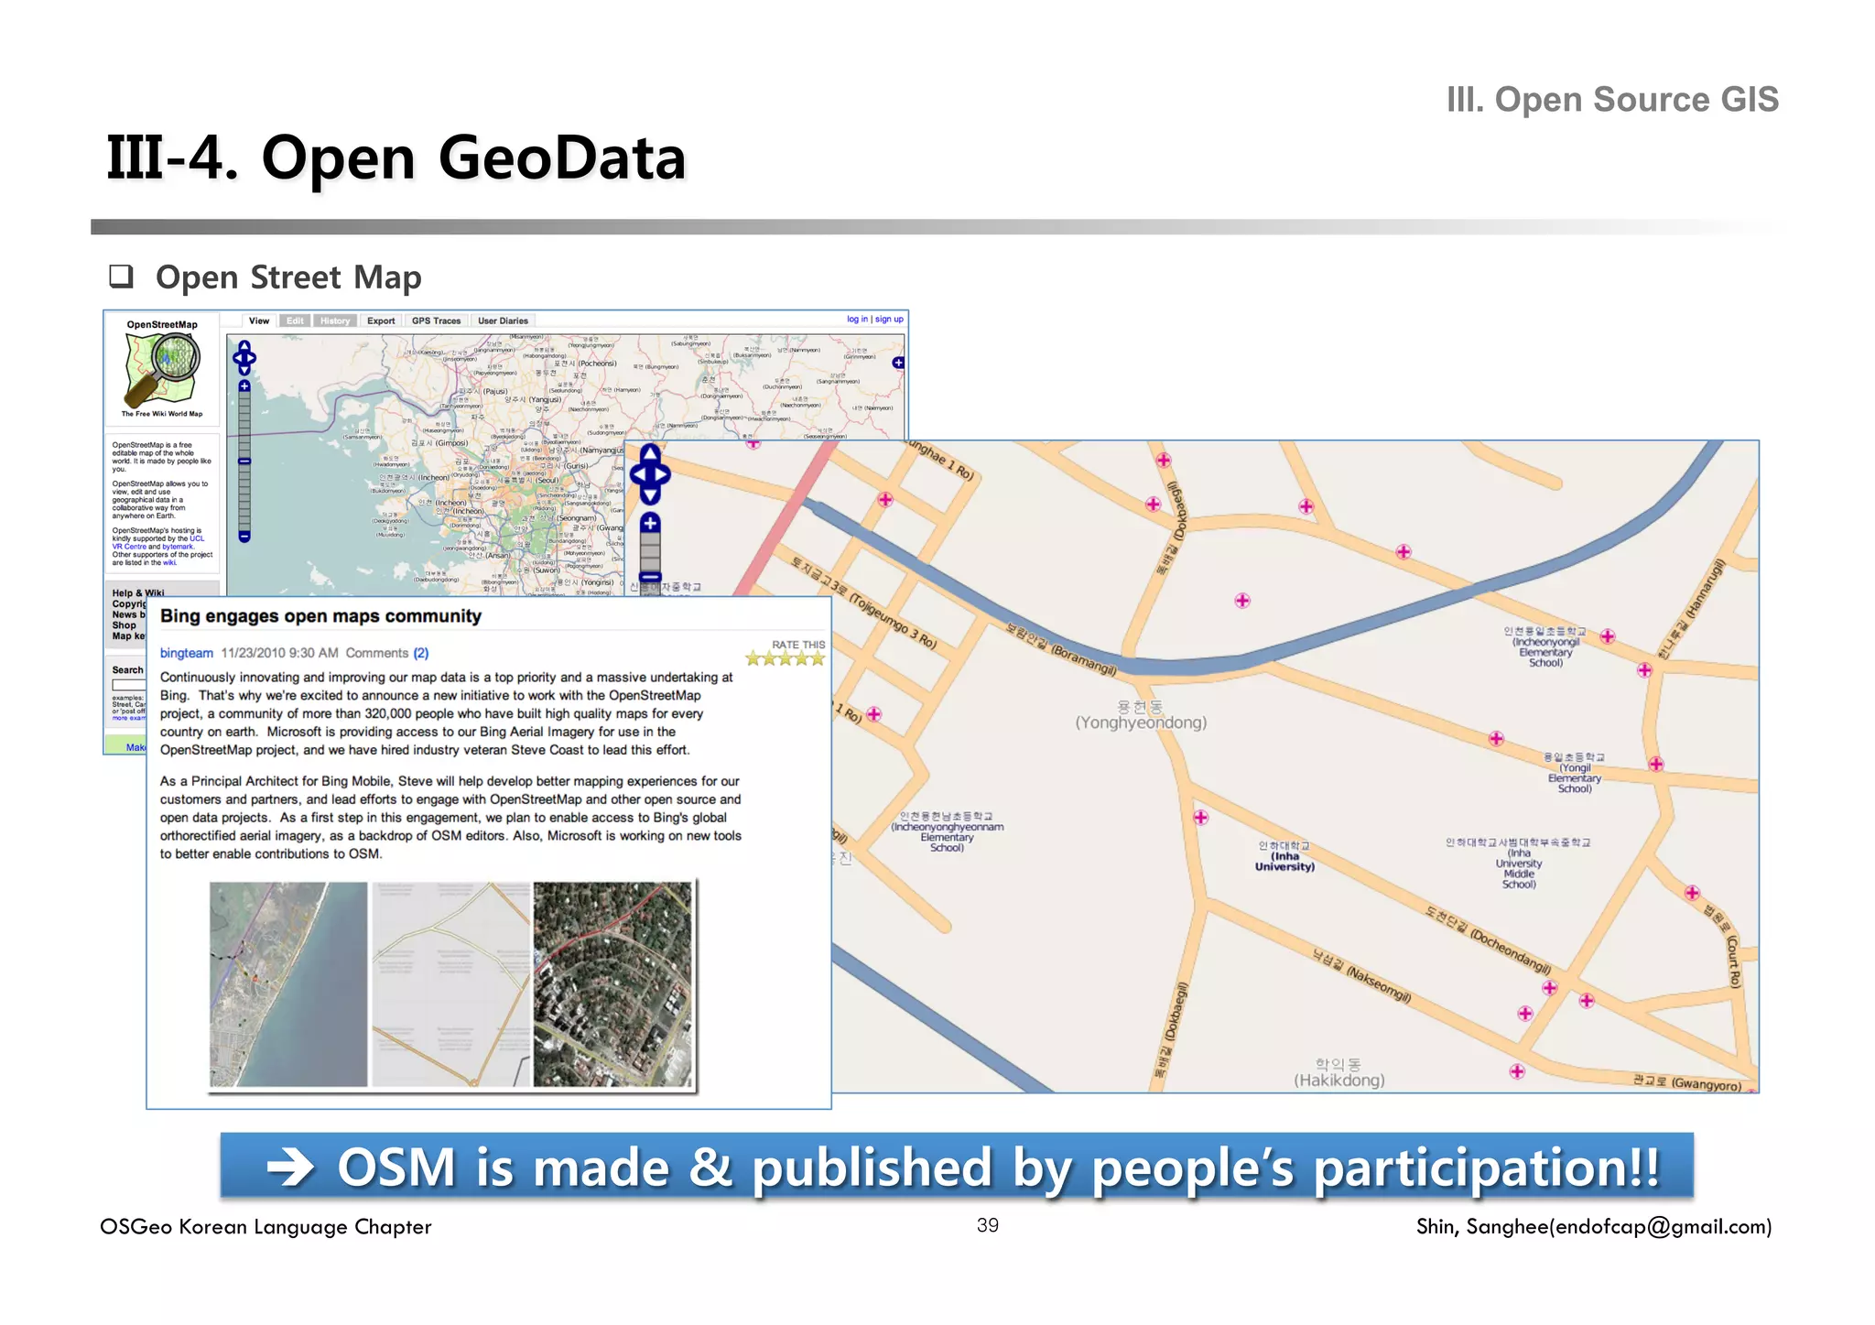Click the Search input field in sidebar

129,685
